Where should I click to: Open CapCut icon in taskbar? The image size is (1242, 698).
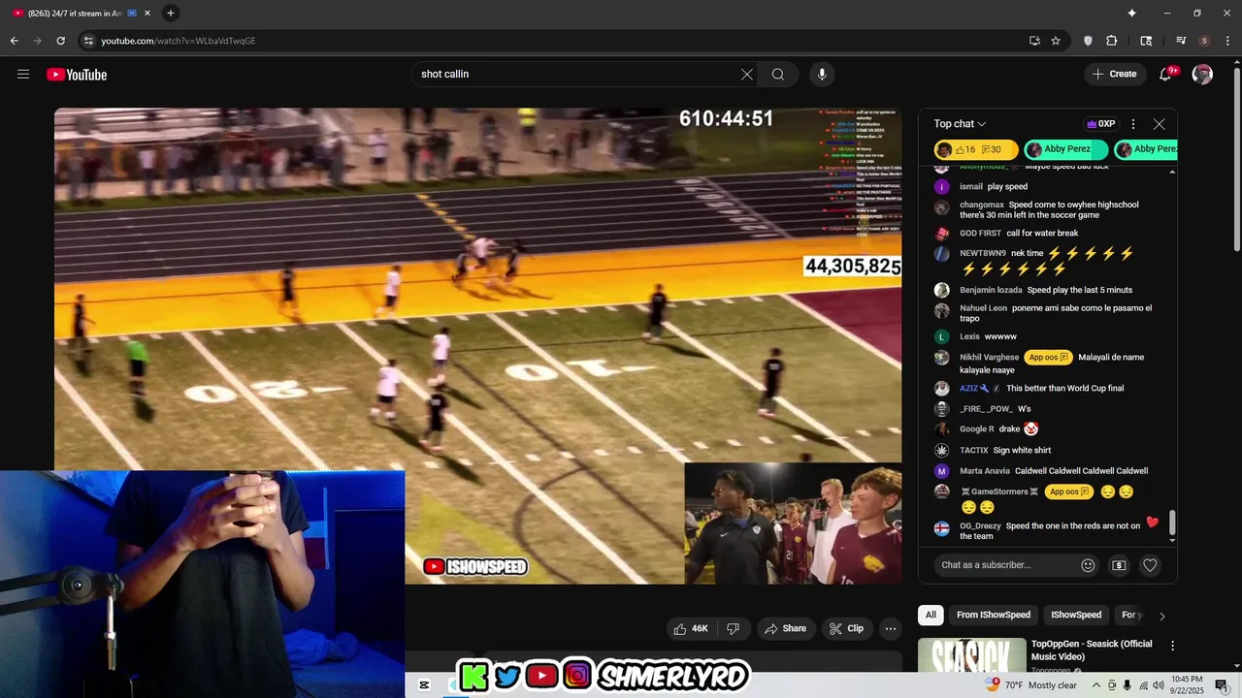tap(424, 685)
